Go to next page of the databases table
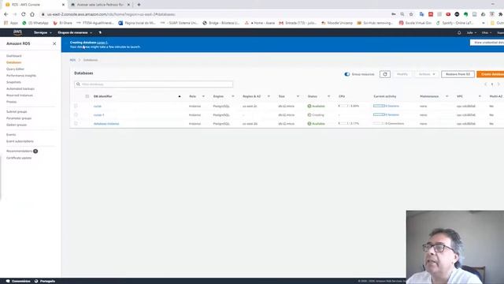 498,84
